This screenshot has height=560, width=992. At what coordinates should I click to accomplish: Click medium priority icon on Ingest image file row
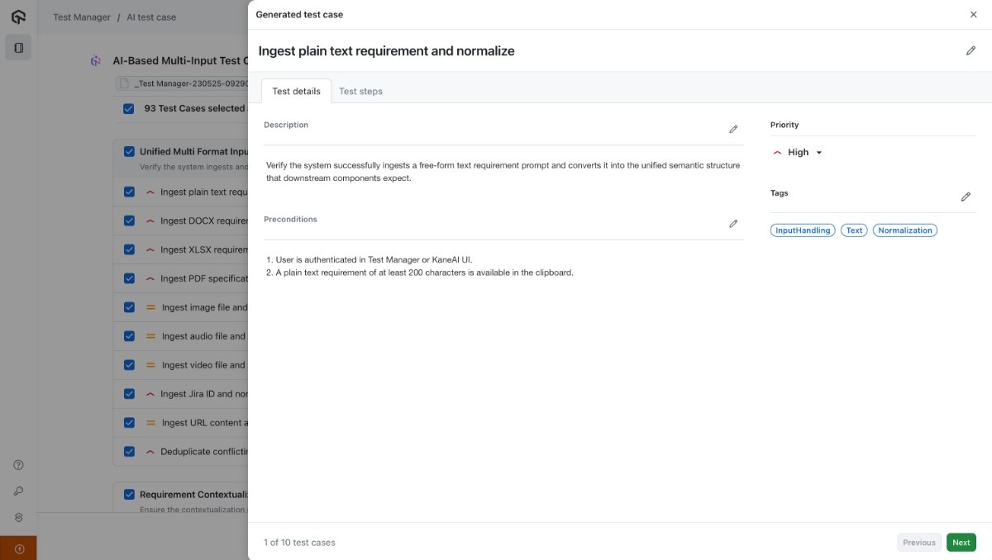click(150, 307)
